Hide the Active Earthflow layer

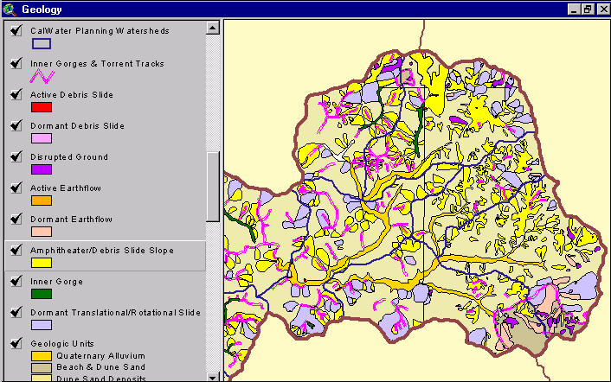(x=16, y=188)
